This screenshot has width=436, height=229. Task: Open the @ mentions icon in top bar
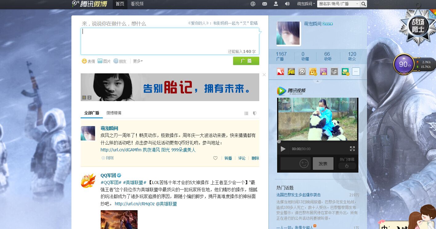tap(253, 4)
